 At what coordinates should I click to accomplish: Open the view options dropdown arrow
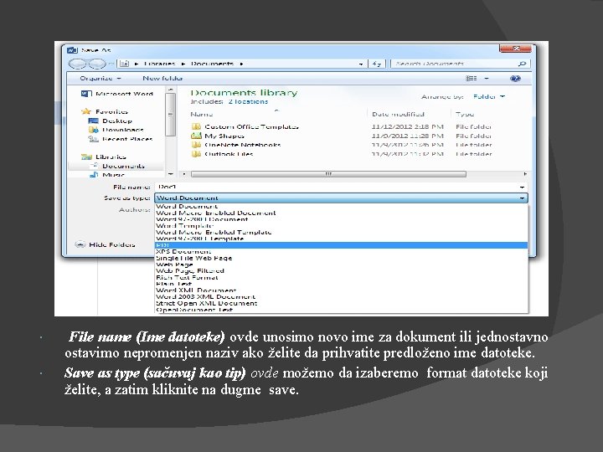[487, 79]
